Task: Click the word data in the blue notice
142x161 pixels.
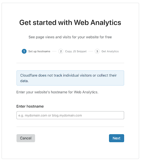Action: click(24, 81)
